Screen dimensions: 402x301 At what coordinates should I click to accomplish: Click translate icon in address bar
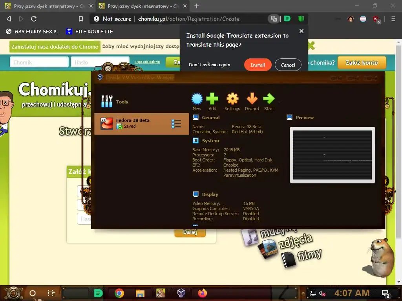274,19
